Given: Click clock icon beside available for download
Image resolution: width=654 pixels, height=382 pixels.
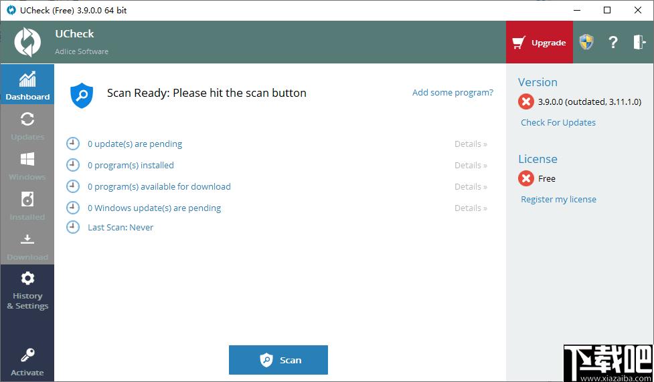Looking at the screenshot, I should [x=73, y=186].
